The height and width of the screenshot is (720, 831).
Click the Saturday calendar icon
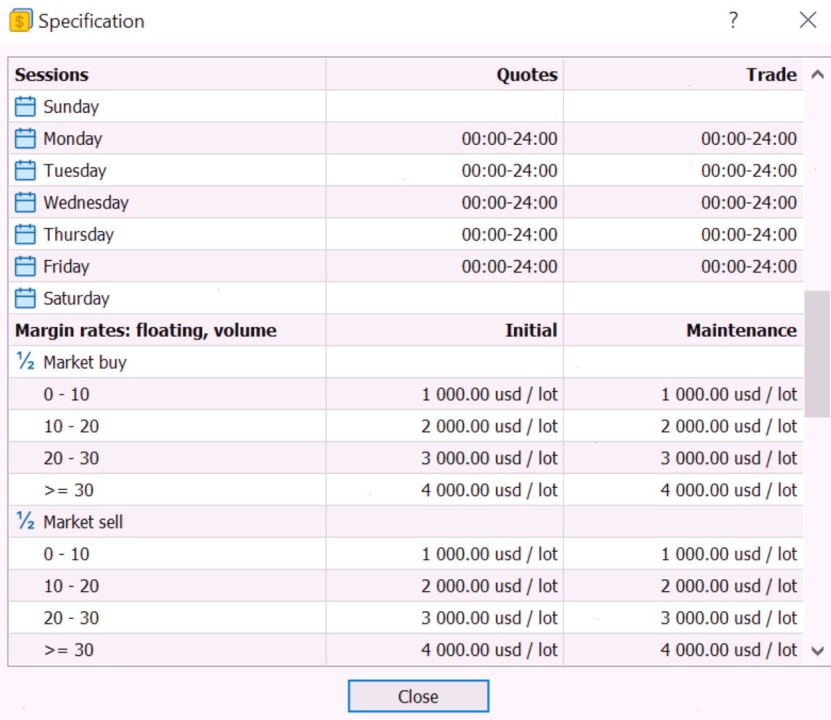(x=25, y=298)
